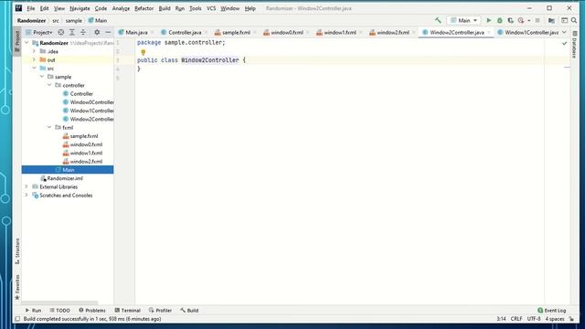This screenshot has width=585, height=329.
Task: Switch to Main.java tab
Action: coord(136,33)
